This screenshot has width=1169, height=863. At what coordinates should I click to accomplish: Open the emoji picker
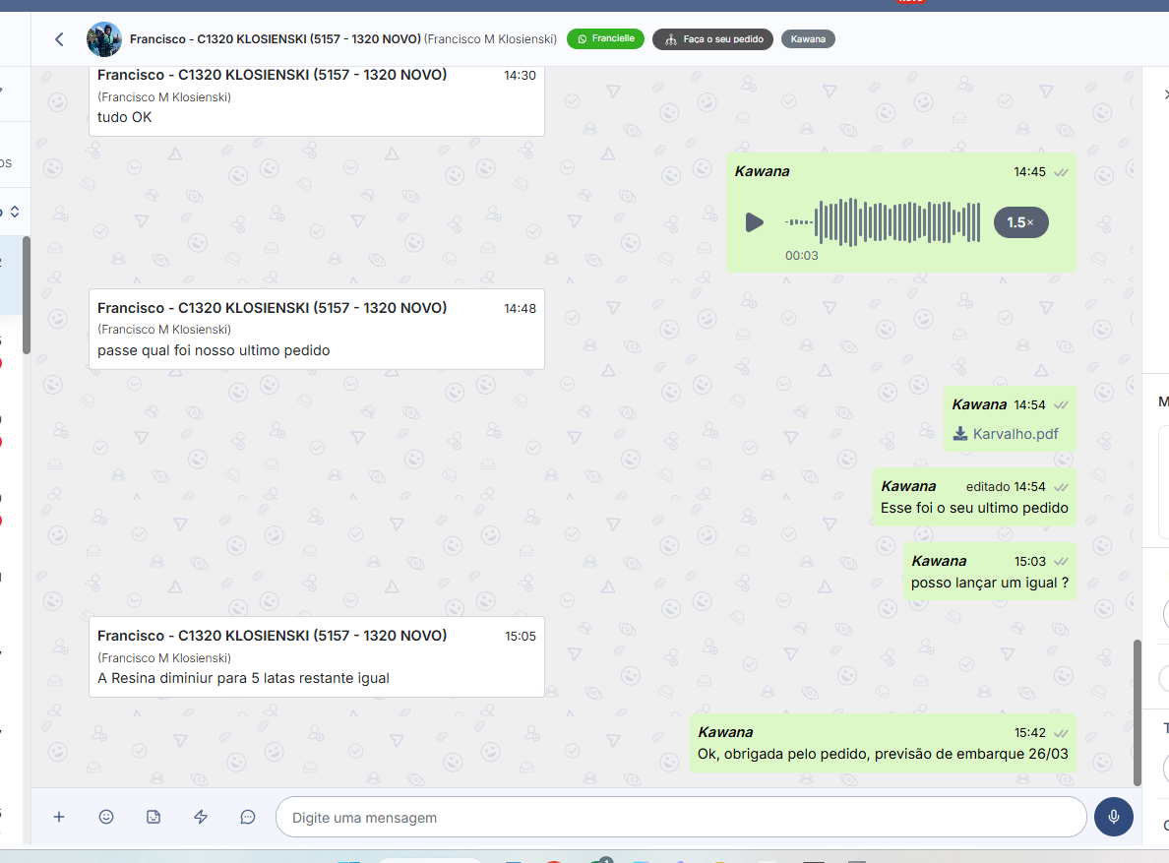click(x=106, y=817)
